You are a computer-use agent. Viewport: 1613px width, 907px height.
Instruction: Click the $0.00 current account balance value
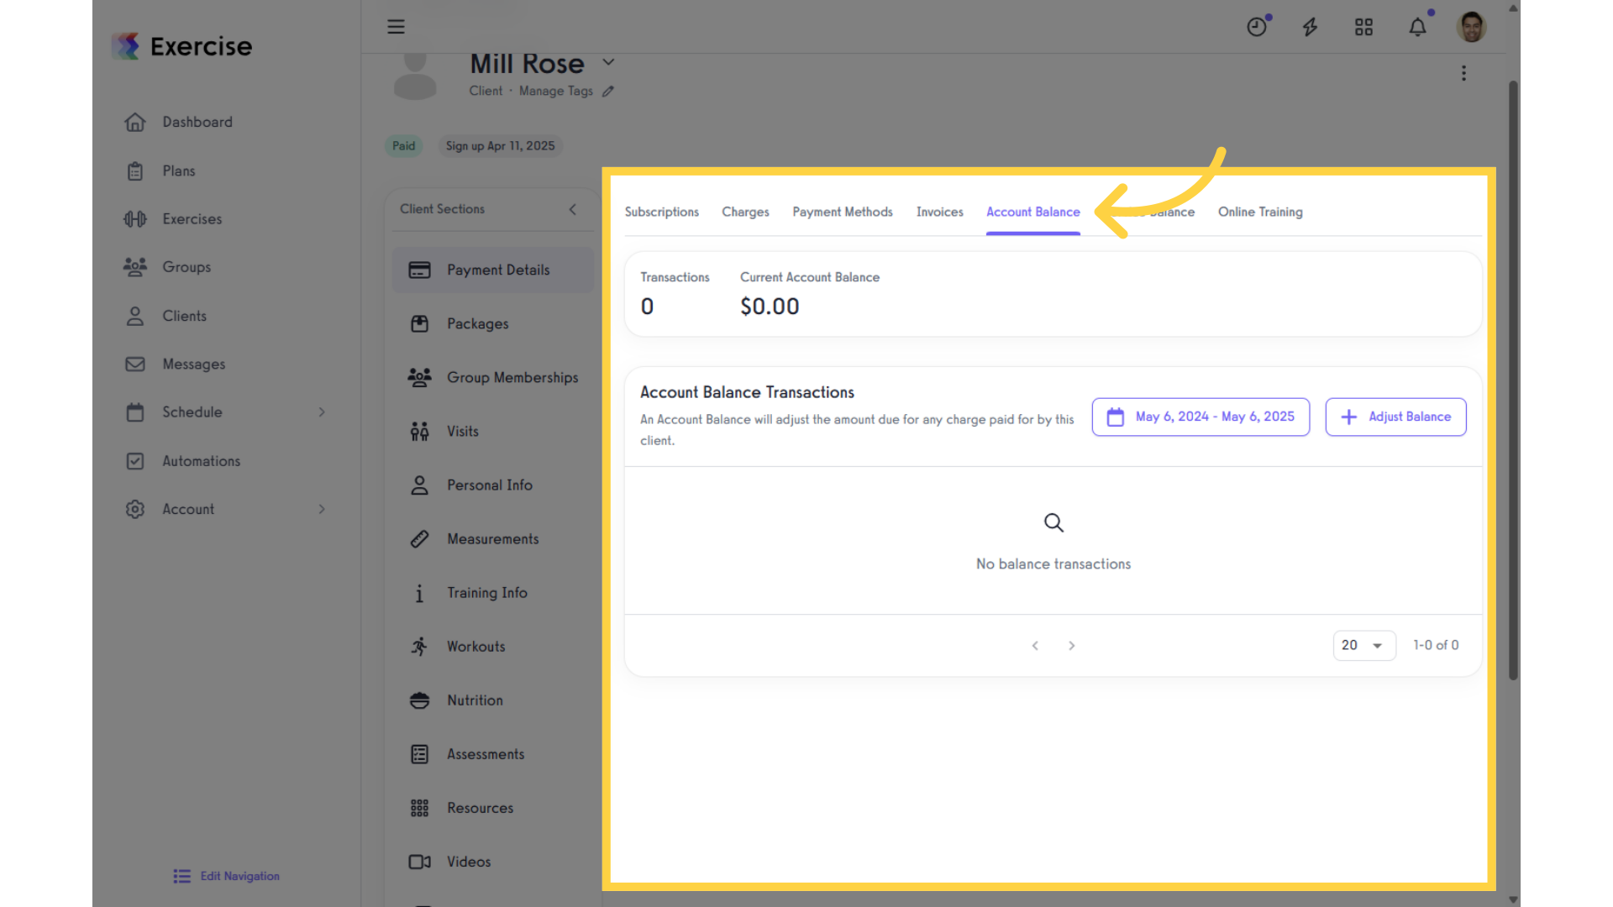770,307
